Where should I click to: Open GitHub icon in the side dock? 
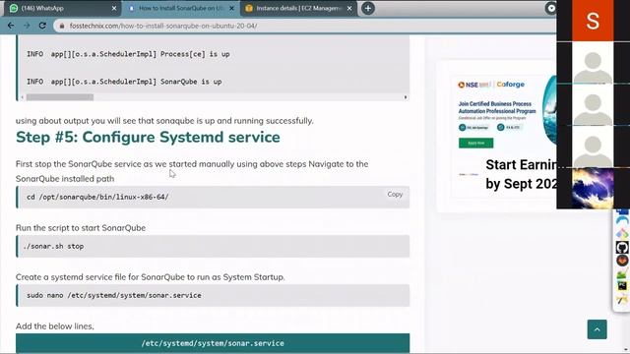pyautogui.click(x=622, y=247)
